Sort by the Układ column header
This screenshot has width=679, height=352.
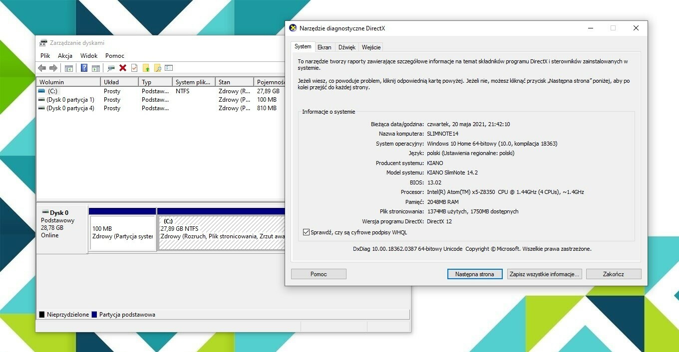tap(119, 82)
